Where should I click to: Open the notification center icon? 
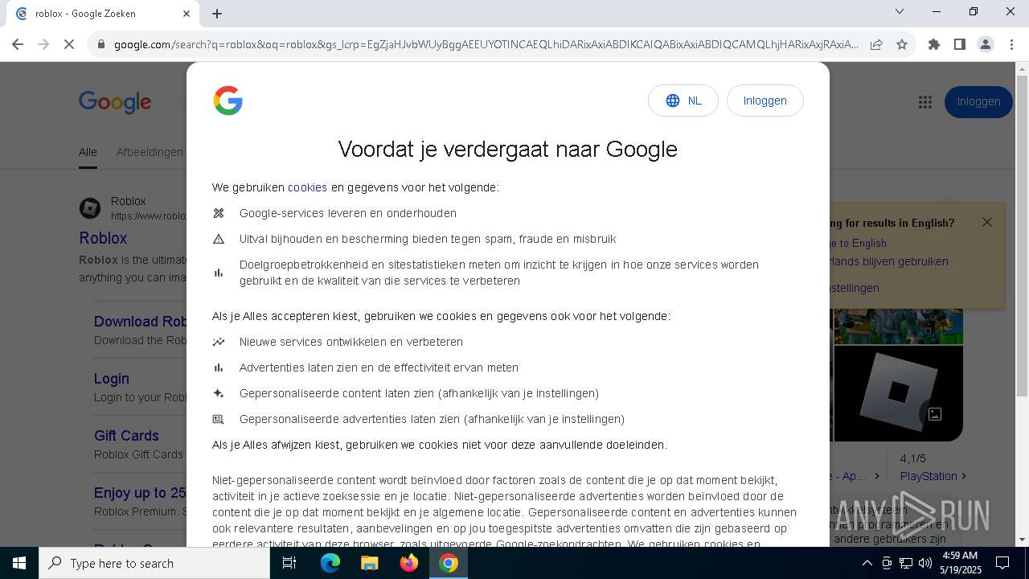pyautogui.click(x=1002, y=563)
